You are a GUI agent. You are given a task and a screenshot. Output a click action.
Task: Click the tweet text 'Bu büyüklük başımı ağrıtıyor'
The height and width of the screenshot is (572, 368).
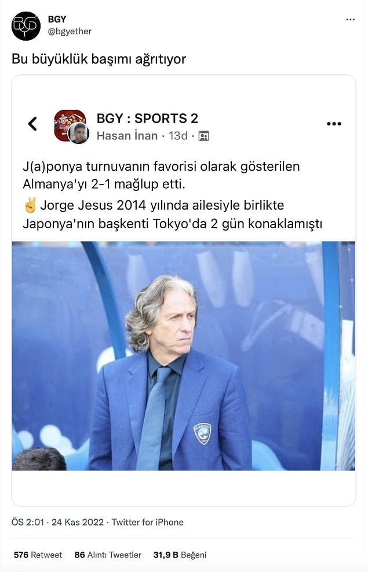pyautogui.click(x=99, y=59)
